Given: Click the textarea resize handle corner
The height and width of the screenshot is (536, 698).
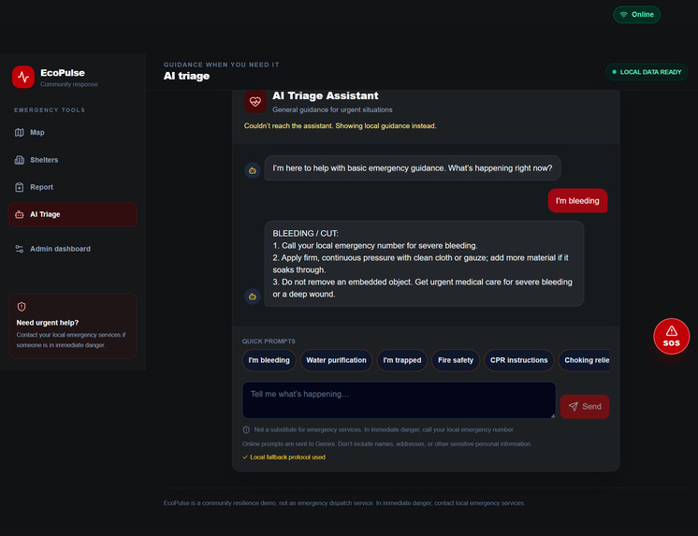Looking at the screenshot, I should coord(553,415).
